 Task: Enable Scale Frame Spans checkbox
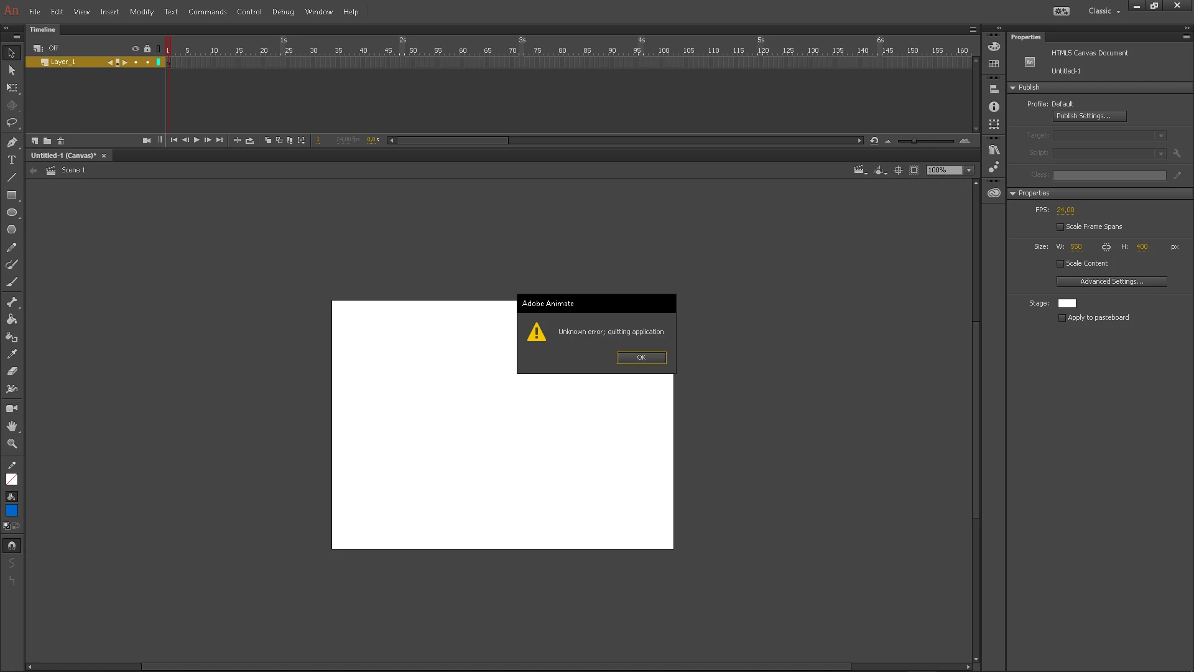point(1060,227)
